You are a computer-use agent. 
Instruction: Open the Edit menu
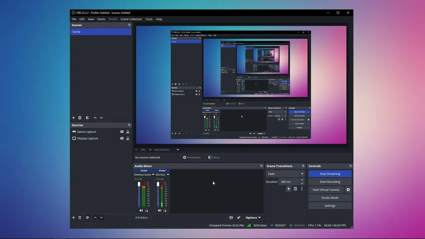pyautogui.click(x=82, y=19)
